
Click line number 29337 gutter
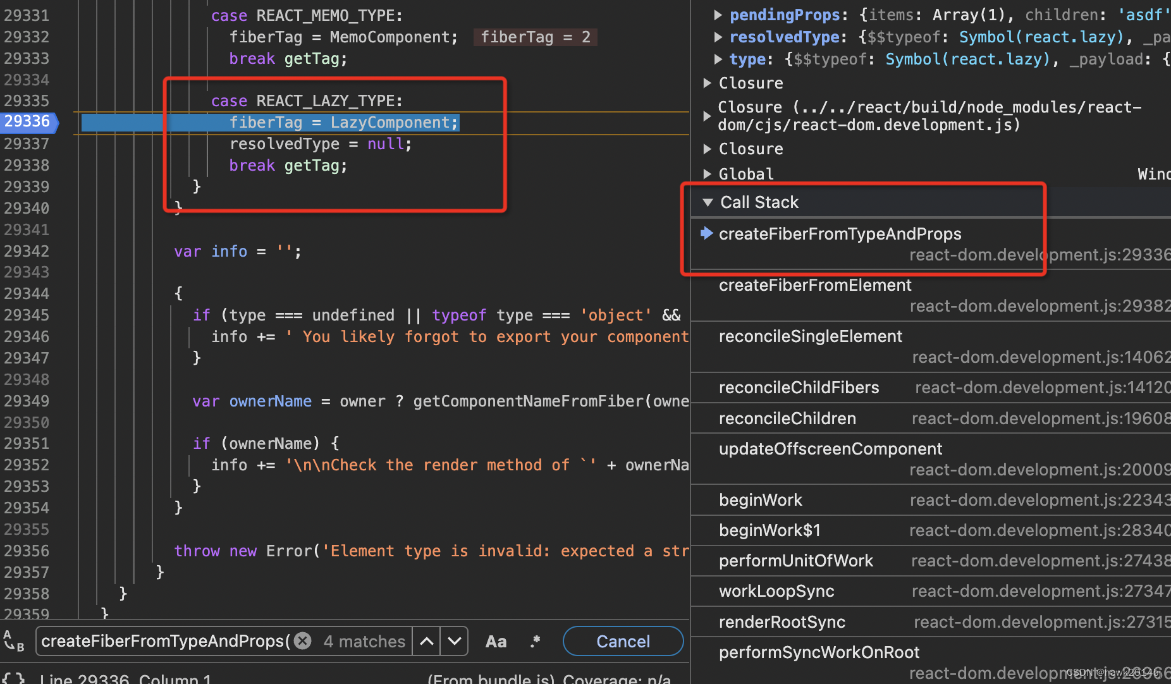(x=27, y=144)
